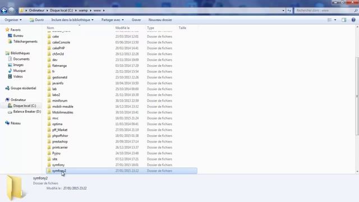359x202 pixels.
Task: Go back with the Back arrow button
Action: pos(4,10)
